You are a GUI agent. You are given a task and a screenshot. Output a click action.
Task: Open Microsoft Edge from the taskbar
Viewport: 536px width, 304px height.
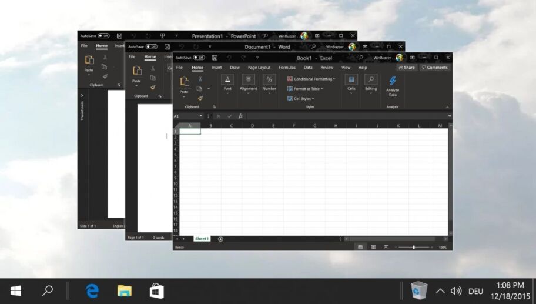92,291
